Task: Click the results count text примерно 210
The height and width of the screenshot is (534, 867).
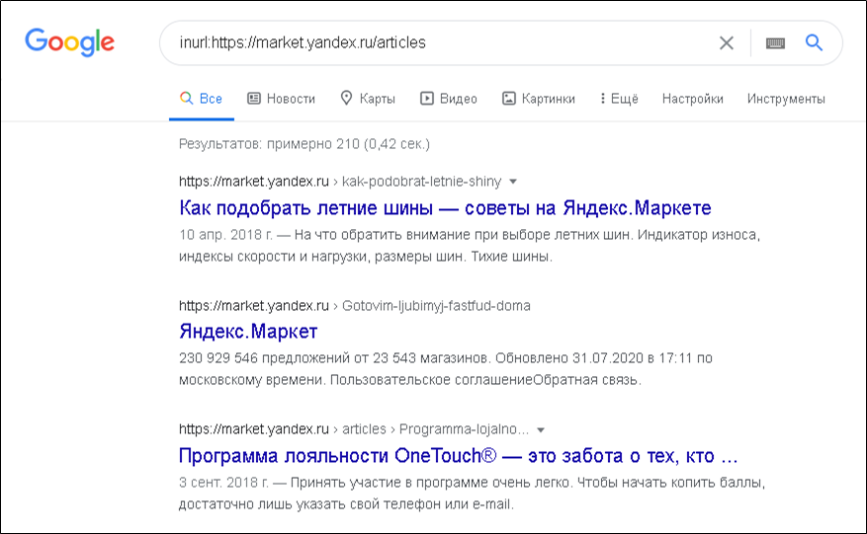Action: (304, 144)
